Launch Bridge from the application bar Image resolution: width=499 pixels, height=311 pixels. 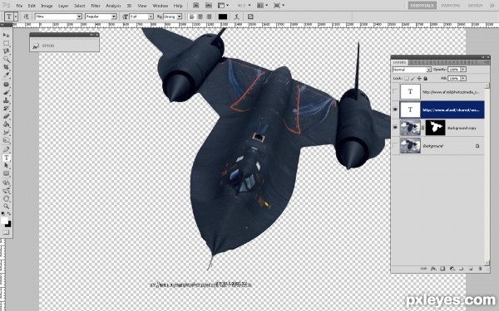coord(196,6)
